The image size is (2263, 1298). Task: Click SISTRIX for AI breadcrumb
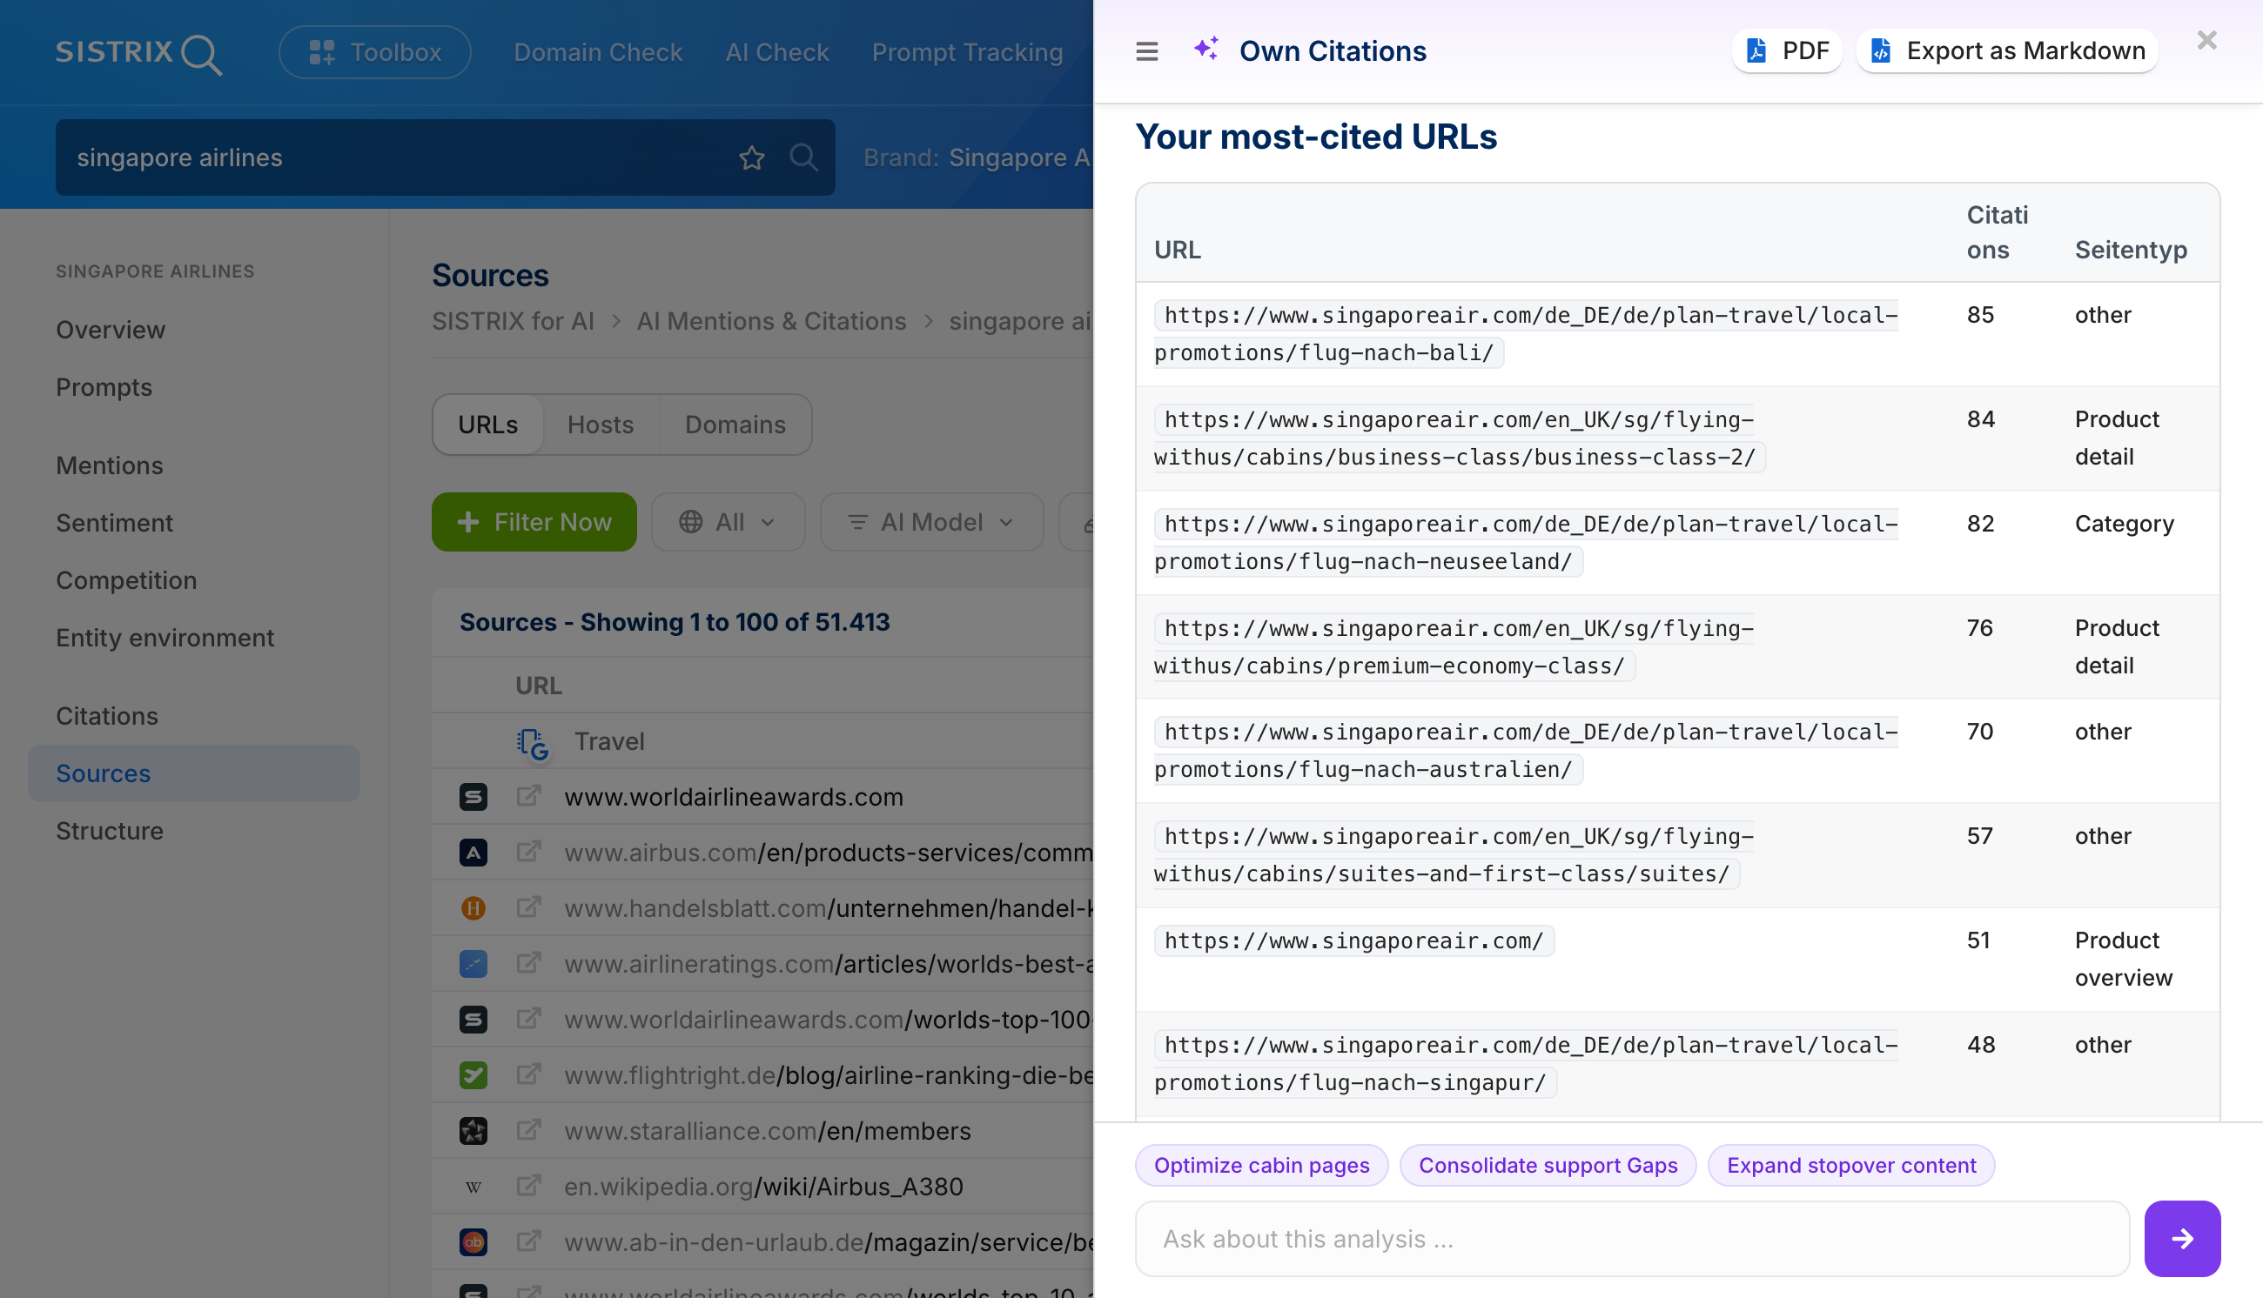[513, 321]
